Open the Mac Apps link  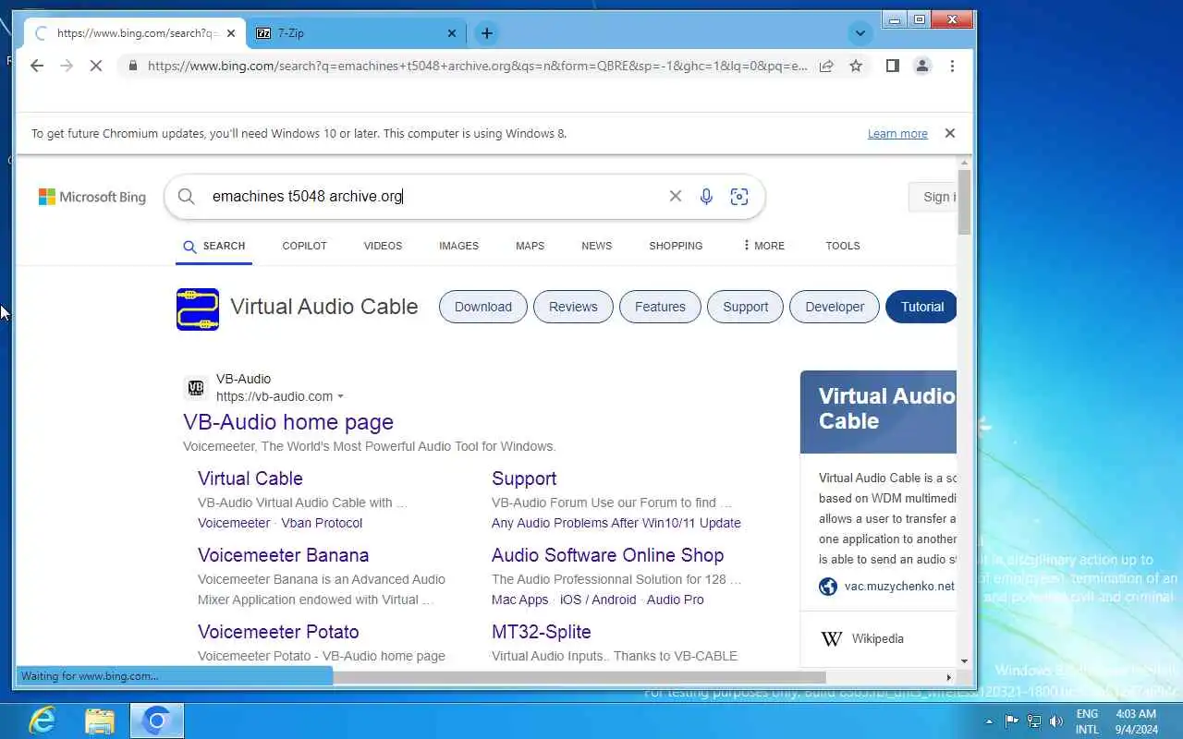tap(520, 600)
